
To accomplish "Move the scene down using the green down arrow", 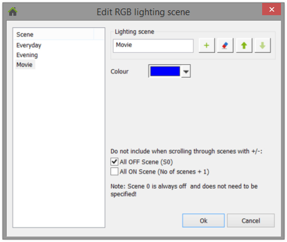I will 263,45.
